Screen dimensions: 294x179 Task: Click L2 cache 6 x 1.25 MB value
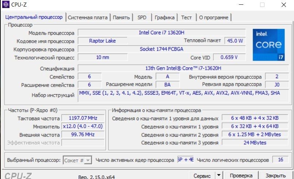pyautogui.click(x=255, y=134)
